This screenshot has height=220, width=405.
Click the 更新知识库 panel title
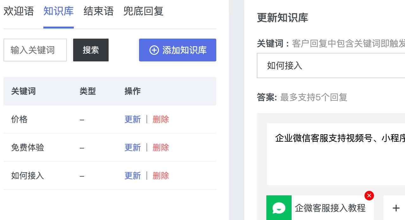point(282,18)
